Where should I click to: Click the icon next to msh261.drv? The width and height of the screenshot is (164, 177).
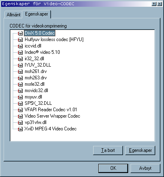pyautogui.click(x=20, y=71)
